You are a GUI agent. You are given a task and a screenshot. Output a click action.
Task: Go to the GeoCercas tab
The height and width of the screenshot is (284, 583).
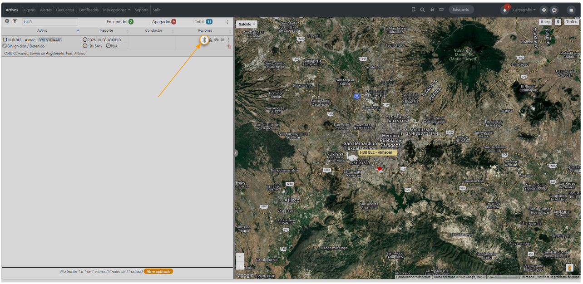(65, 10)
